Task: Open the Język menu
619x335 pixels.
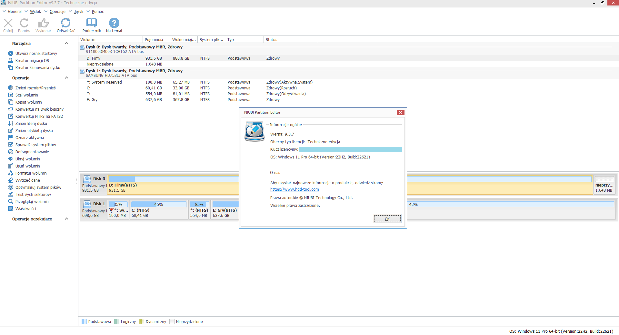Action: tap(79, 12)
